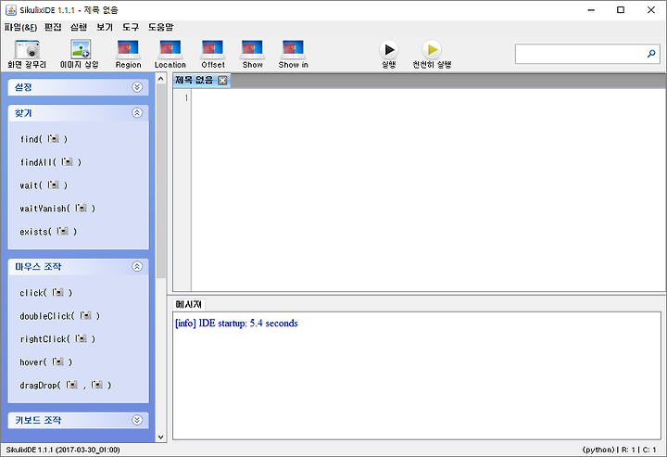
Task: Click the SikulixIDE title bar app icon
Action: coord(11,10)
